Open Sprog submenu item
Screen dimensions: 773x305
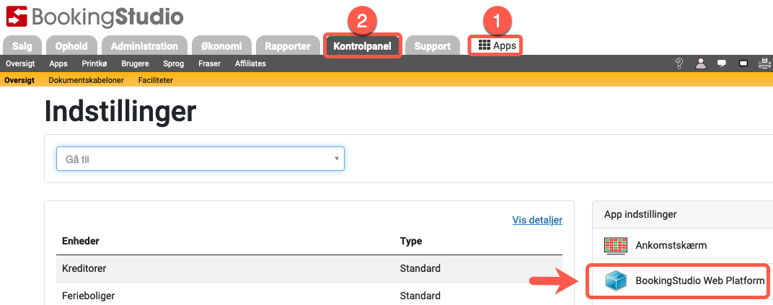[x=174, y=63]
